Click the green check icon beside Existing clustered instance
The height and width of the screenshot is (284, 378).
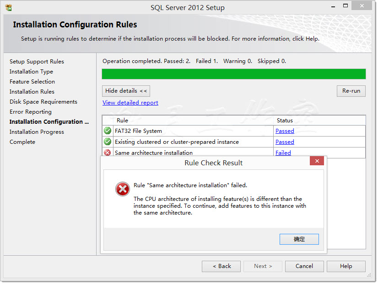108,142
